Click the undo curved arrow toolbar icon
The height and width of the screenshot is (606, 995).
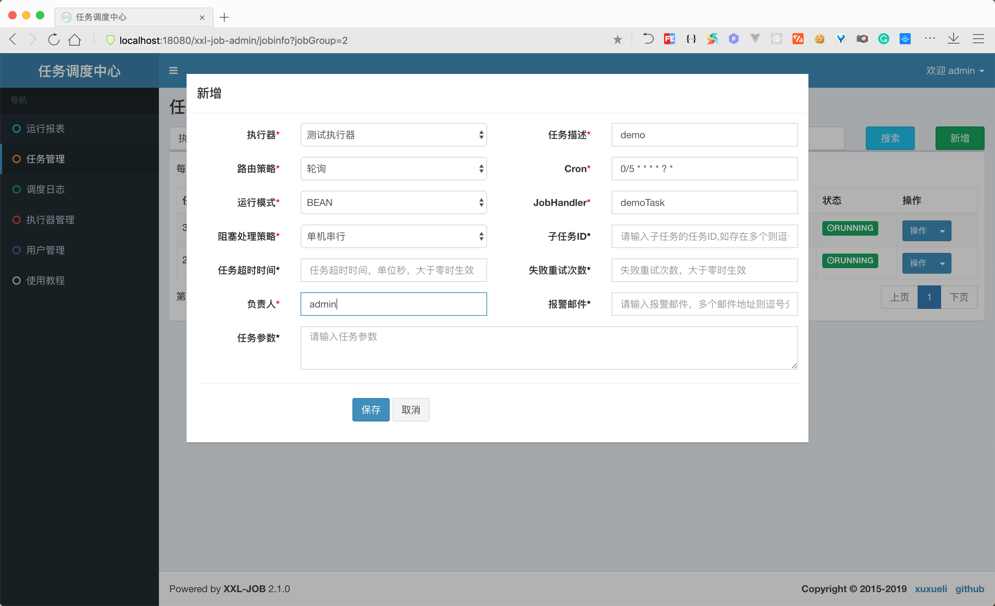(x=648, y=39)
